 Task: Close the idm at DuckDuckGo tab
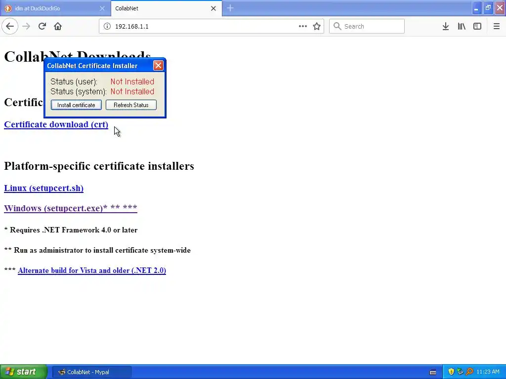point(102,8)
